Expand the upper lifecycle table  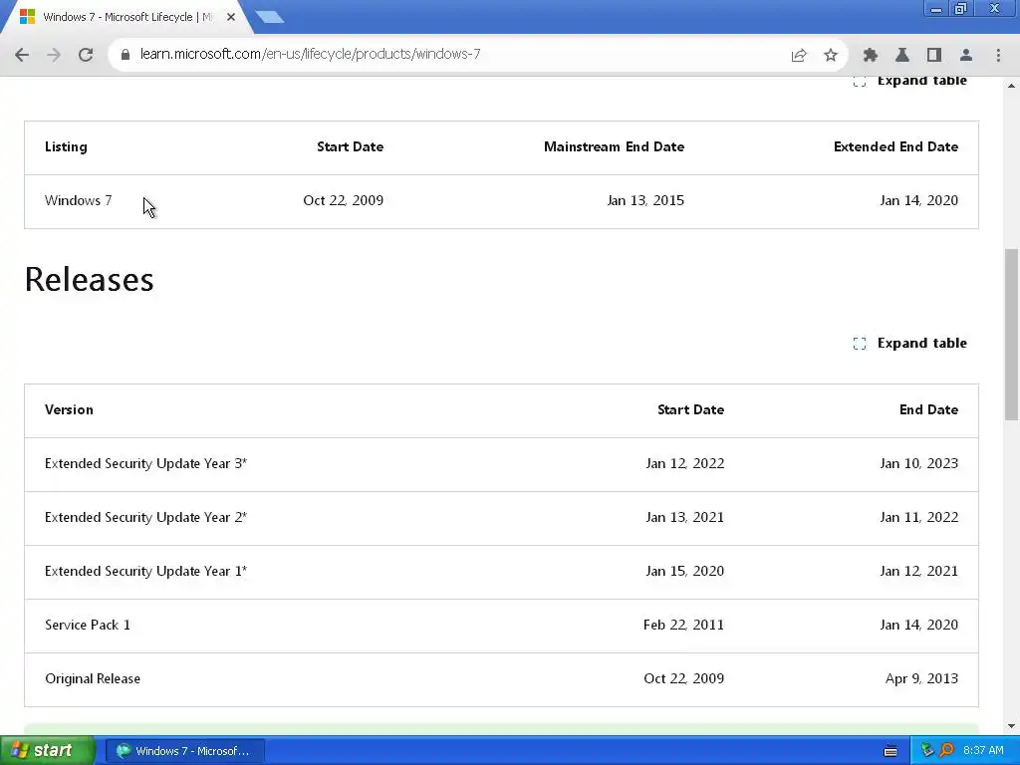click(909, 82)
